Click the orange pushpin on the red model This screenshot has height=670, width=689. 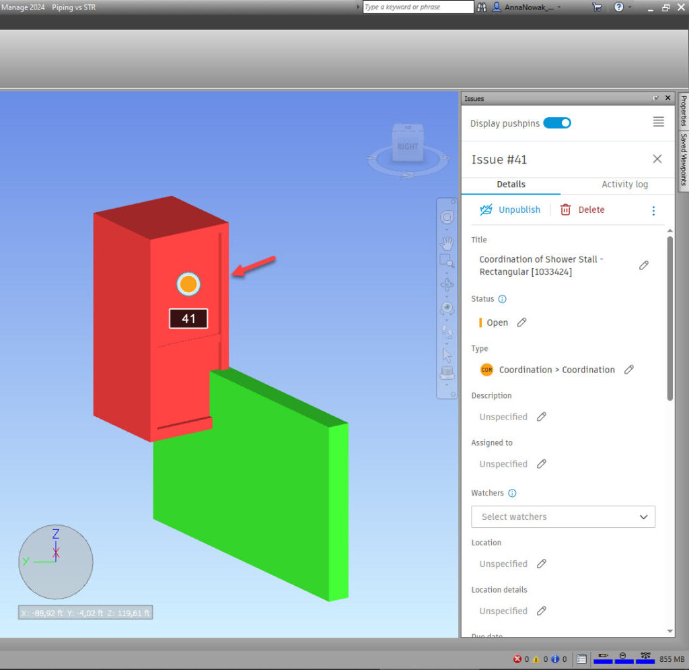point(188,284)
